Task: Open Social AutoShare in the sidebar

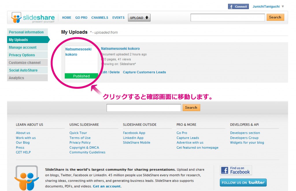Action: pyautogui.click(x=27, y=70)
